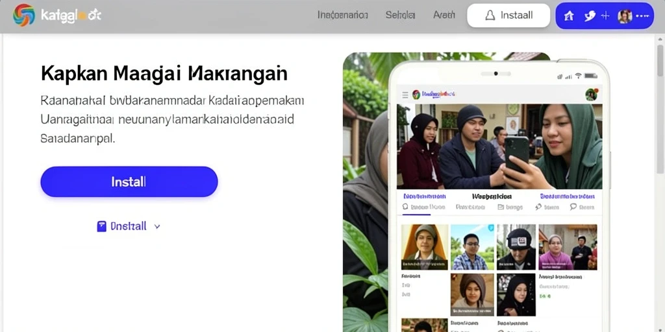Click the bird icon in the blue pill

coord(590,16)
